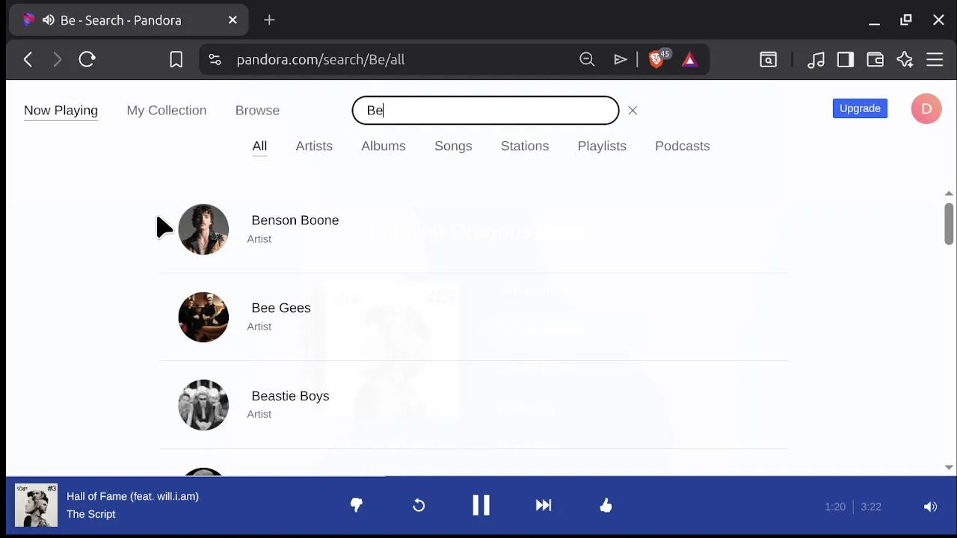Open Brave Shields lion icon
This screenshot has width=957, height=538.
657,59
